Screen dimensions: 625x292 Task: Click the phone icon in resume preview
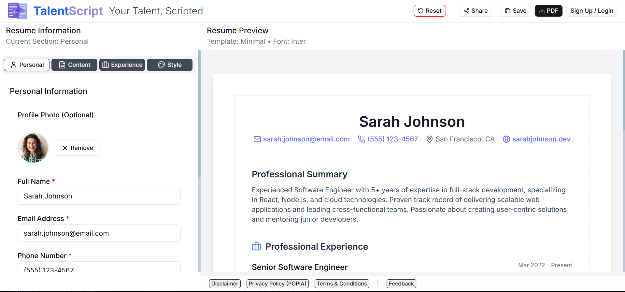362,139
